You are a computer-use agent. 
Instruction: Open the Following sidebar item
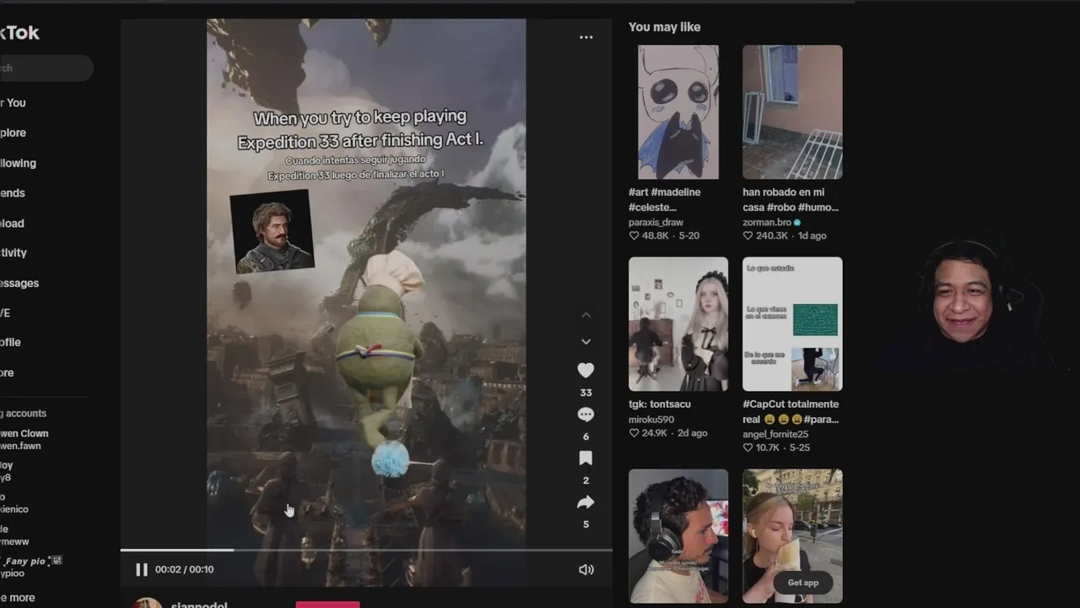[19, 163]
